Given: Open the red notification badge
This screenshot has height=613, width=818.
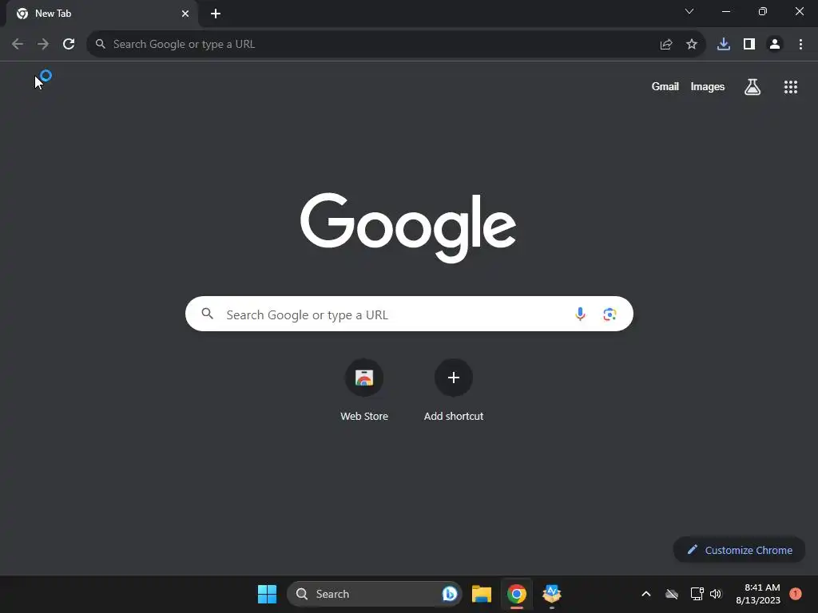Looking at the screenshot, I should pos(795,594).
